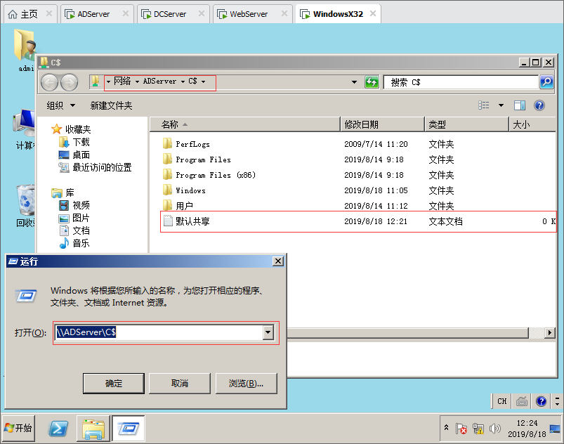Click the 浏览(B)... button

pos(247,383)
